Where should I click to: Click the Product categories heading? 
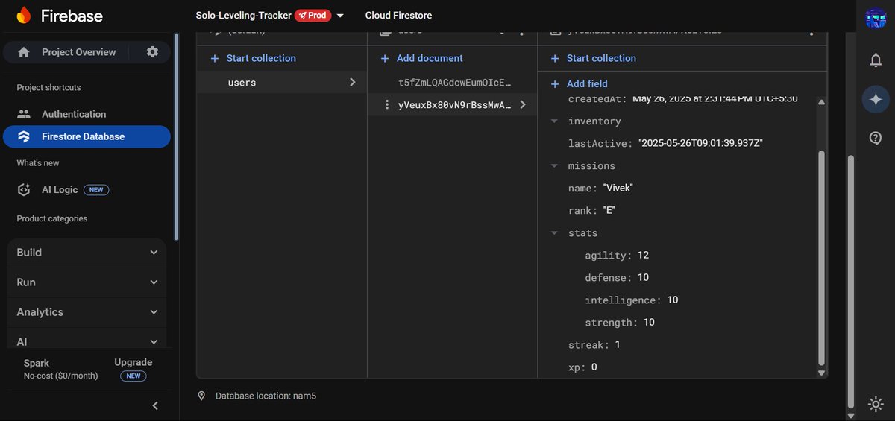click(52, 219)
